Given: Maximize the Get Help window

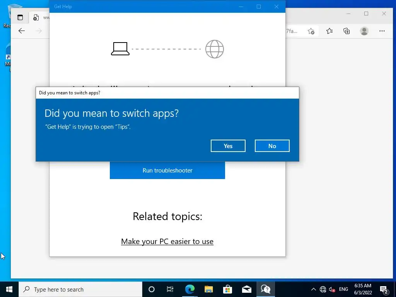Looking at the screenshot, I should click(259, 7).
